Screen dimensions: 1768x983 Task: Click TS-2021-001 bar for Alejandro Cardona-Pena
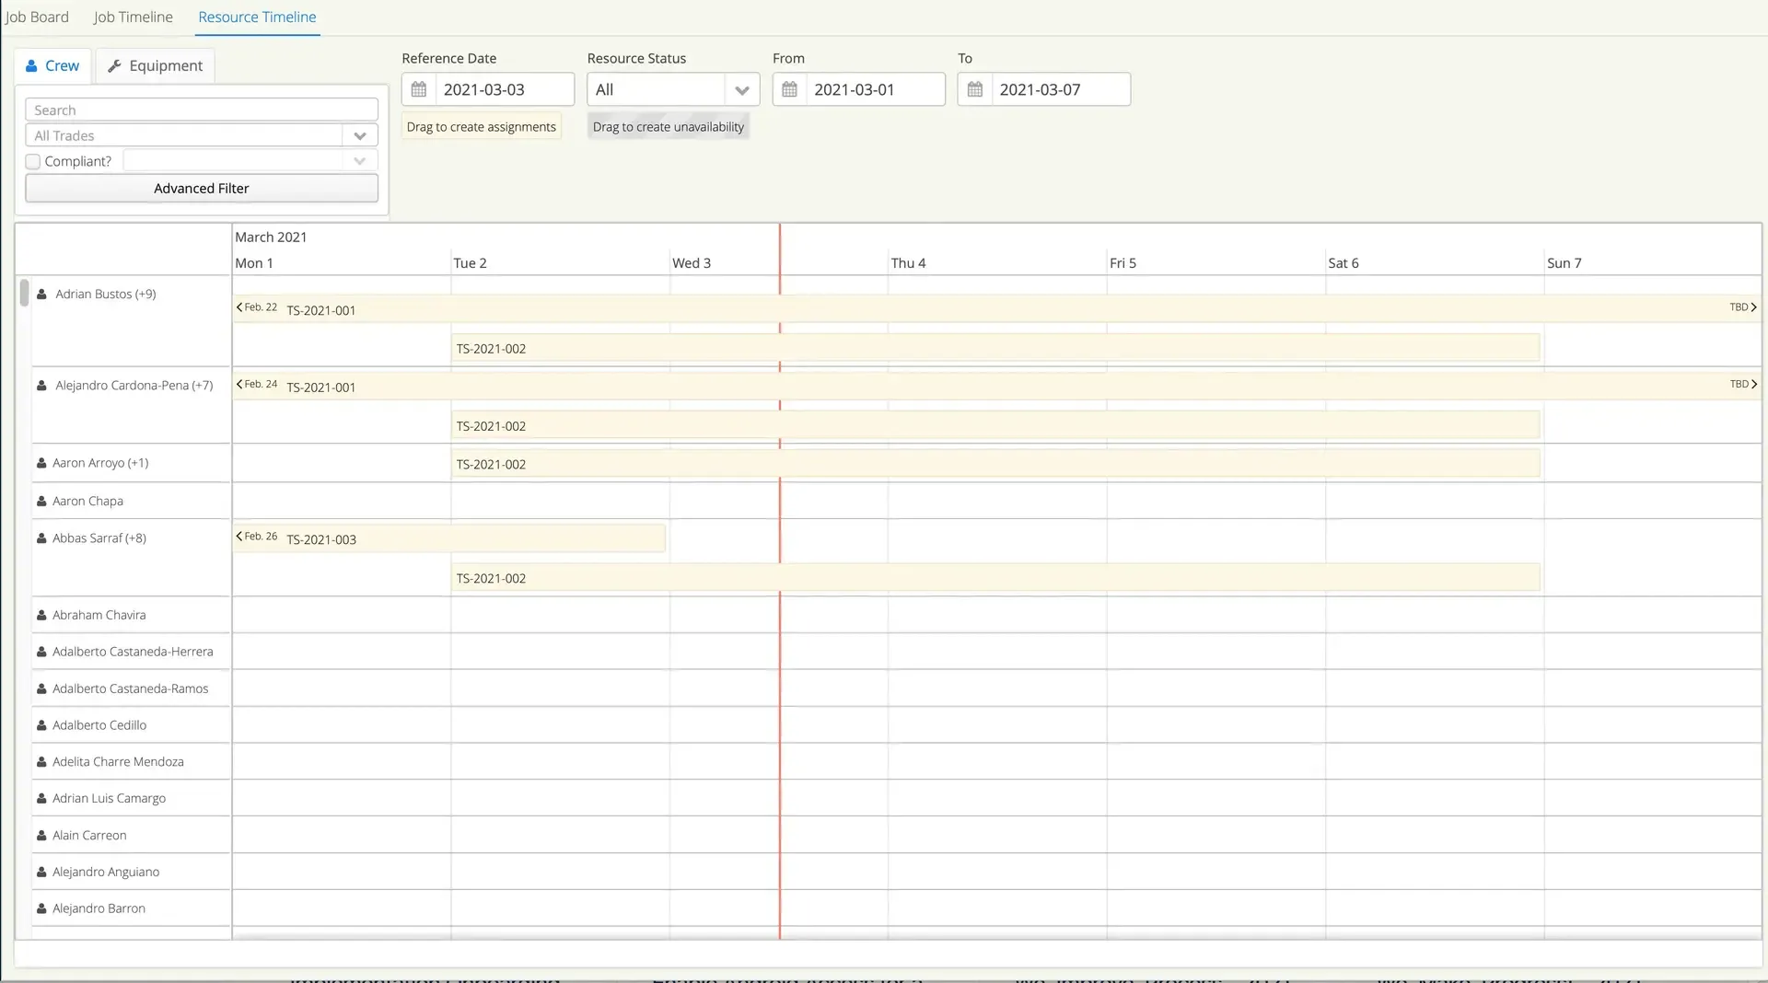[996, 387]
